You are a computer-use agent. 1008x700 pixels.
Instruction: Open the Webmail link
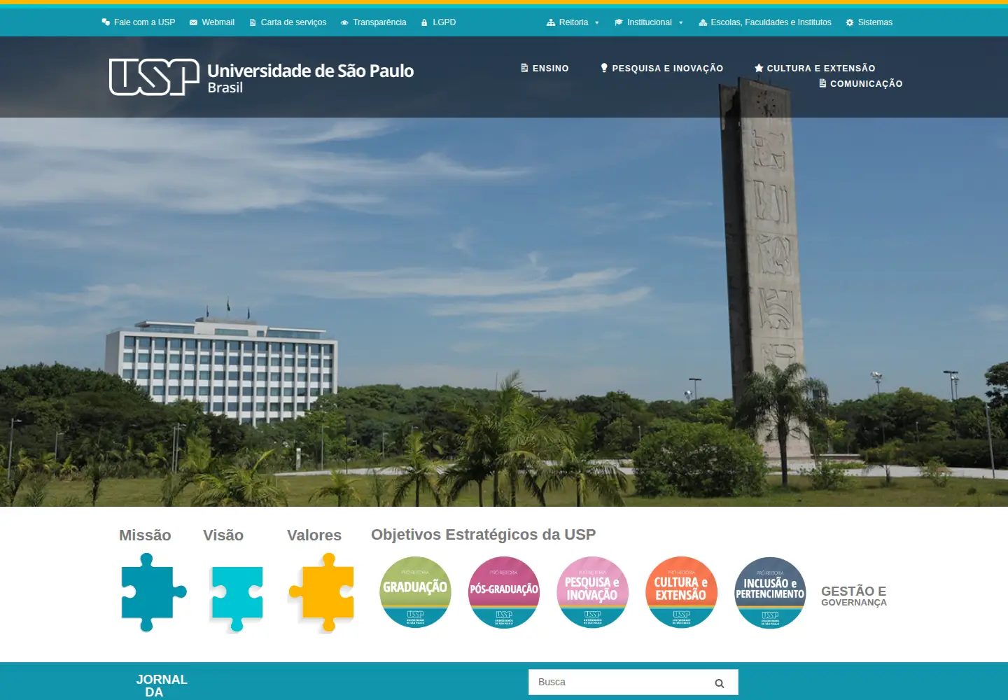(x=212, y=22)
